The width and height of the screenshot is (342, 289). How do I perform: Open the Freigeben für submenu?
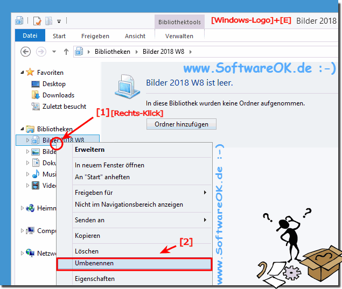click(x=134, y=193)
